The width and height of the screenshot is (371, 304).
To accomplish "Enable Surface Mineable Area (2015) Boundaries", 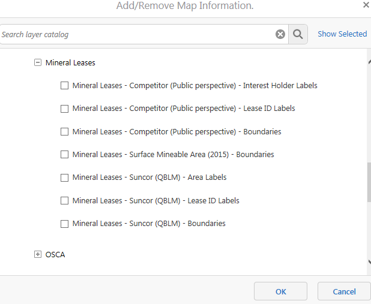I will coord(65,154).
